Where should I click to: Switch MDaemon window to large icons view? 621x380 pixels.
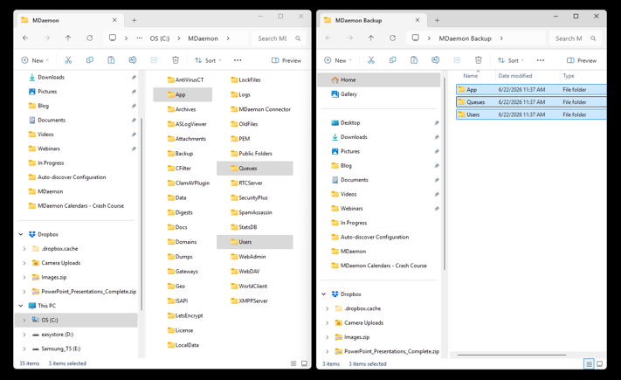(x=304, y=363)
